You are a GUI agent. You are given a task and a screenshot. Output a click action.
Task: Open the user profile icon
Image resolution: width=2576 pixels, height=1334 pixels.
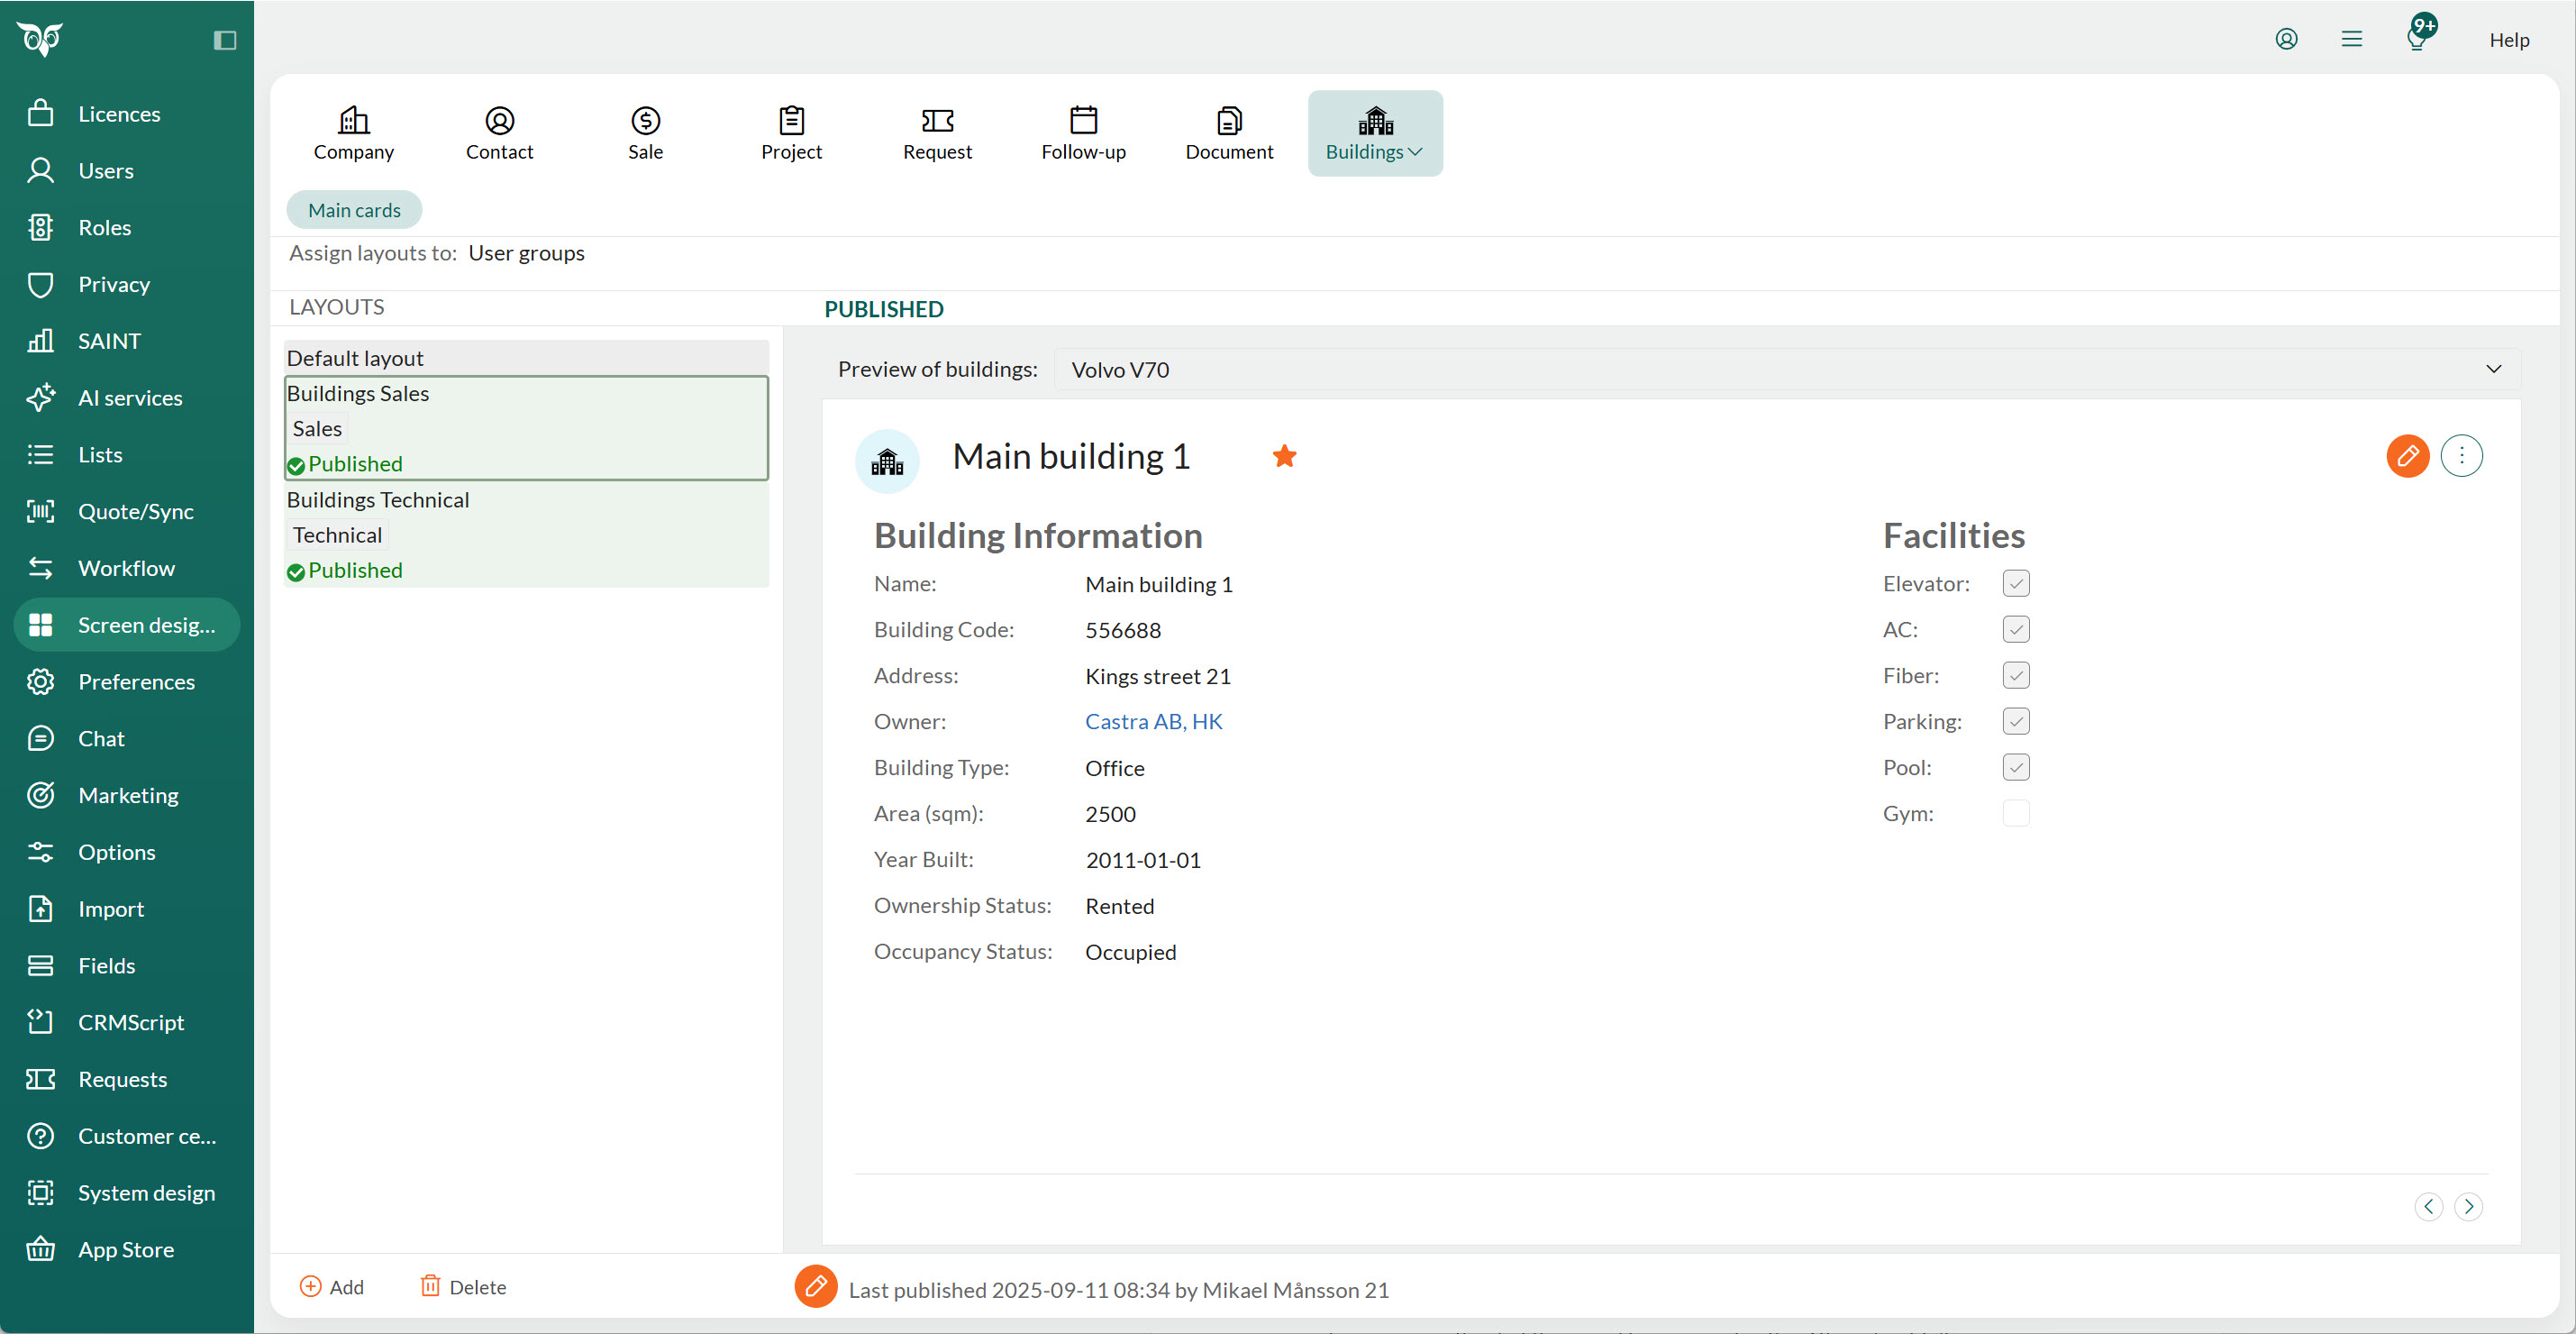2286,39
